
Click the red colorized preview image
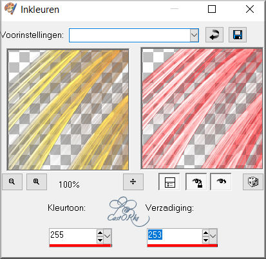tap(202, 109)
